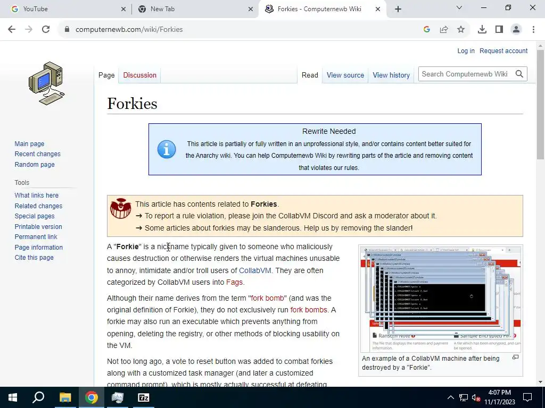Open the Windows Start menu
The image size is (545, 408).
click(13, 397)
